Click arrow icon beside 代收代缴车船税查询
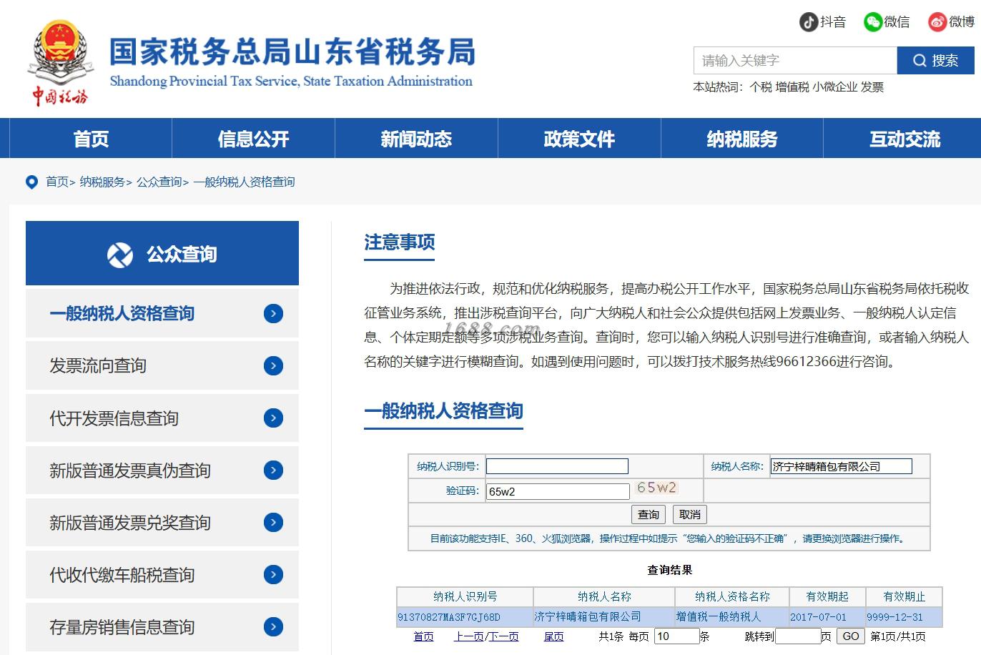This screenshot has width=981, height=655. pyautogui.click(x=273, y=574)
